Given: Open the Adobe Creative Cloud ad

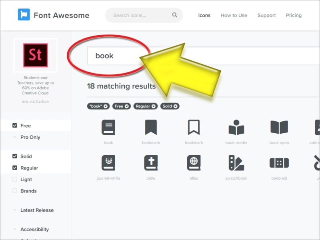Looking at the screenshot, I should [x=35, y=55].
